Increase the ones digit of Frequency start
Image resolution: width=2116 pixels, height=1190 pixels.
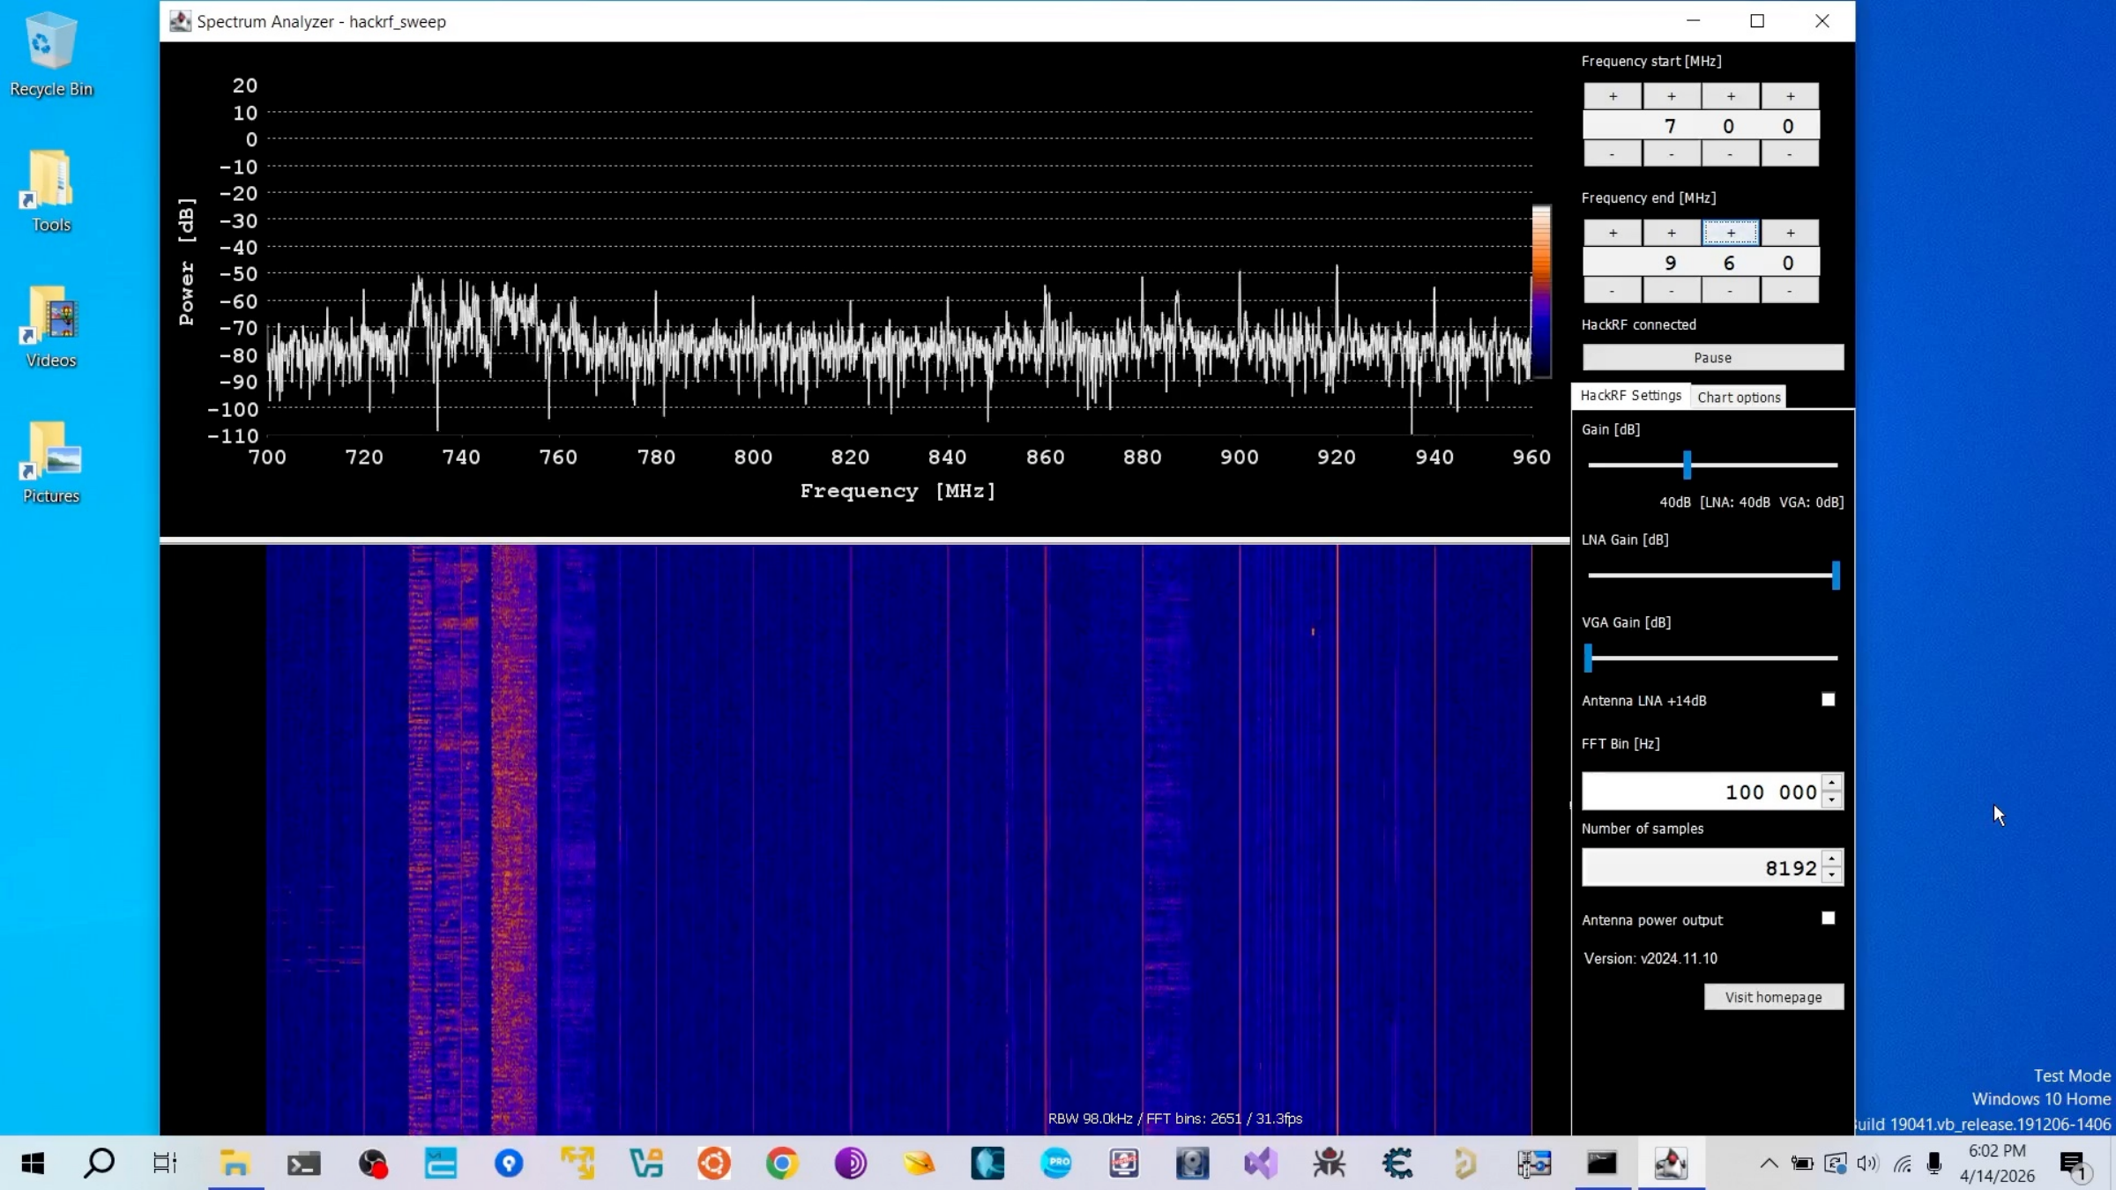pyautogui.click(x=1790, y=96)
